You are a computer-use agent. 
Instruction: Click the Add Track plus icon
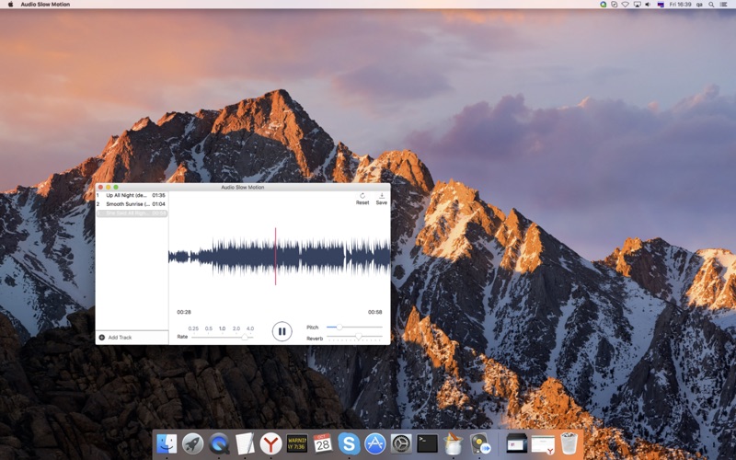pyautogui.click(x=102, y=338)
